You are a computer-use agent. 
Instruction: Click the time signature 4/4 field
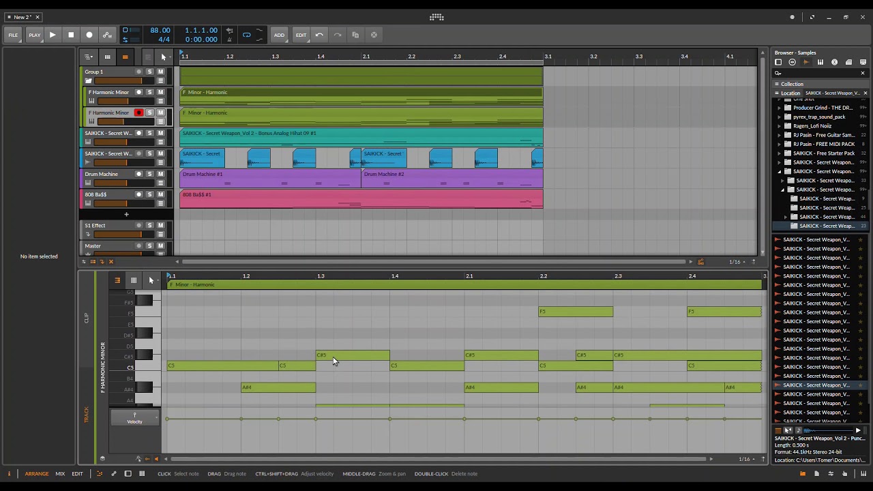[x=164, y=40]
